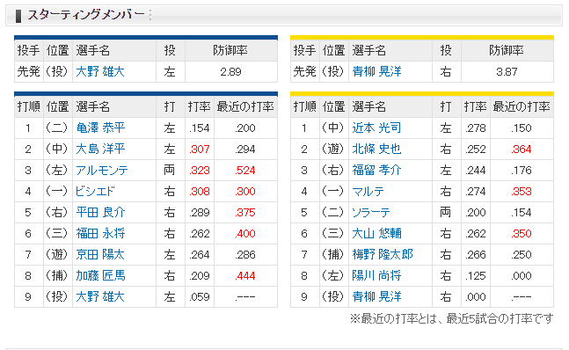Click 京田 陽太 shortstop link

click(100, 254)
